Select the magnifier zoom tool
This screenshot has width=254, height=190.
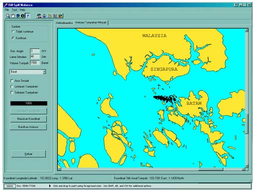pyautogui.click(x=7, y=16)
